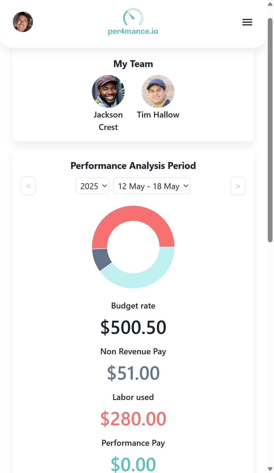
Task: Open the user profile avatar
Action: click(23, 22)
